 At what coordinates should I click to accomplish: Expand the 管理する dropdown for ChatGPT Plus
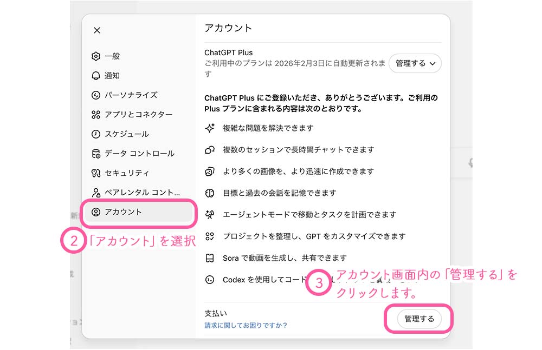coord(415,63)
